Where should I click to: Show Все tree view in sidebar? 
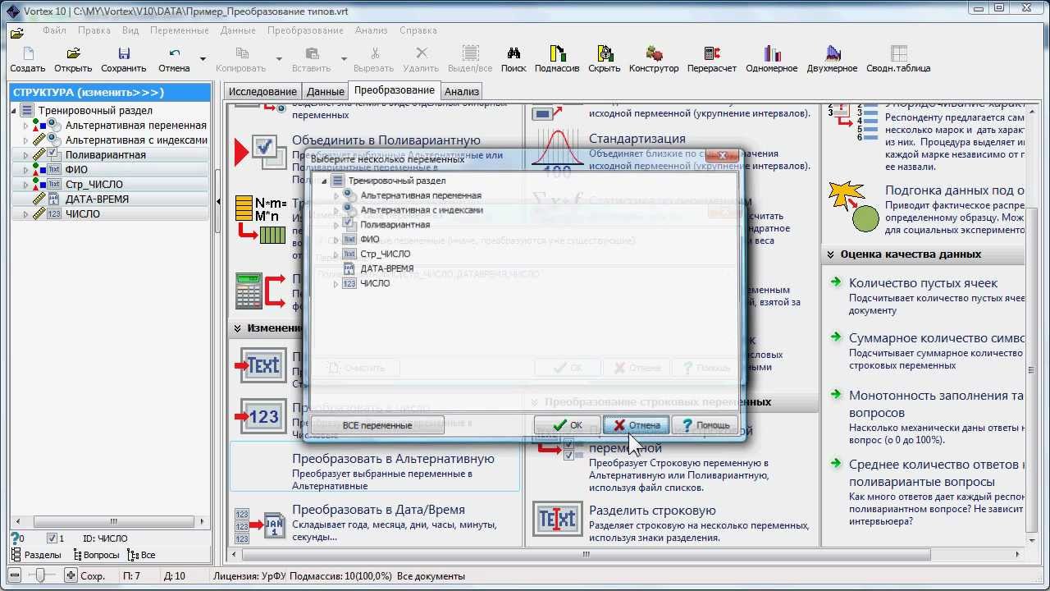pyautogui.click(x=141, y=556)
